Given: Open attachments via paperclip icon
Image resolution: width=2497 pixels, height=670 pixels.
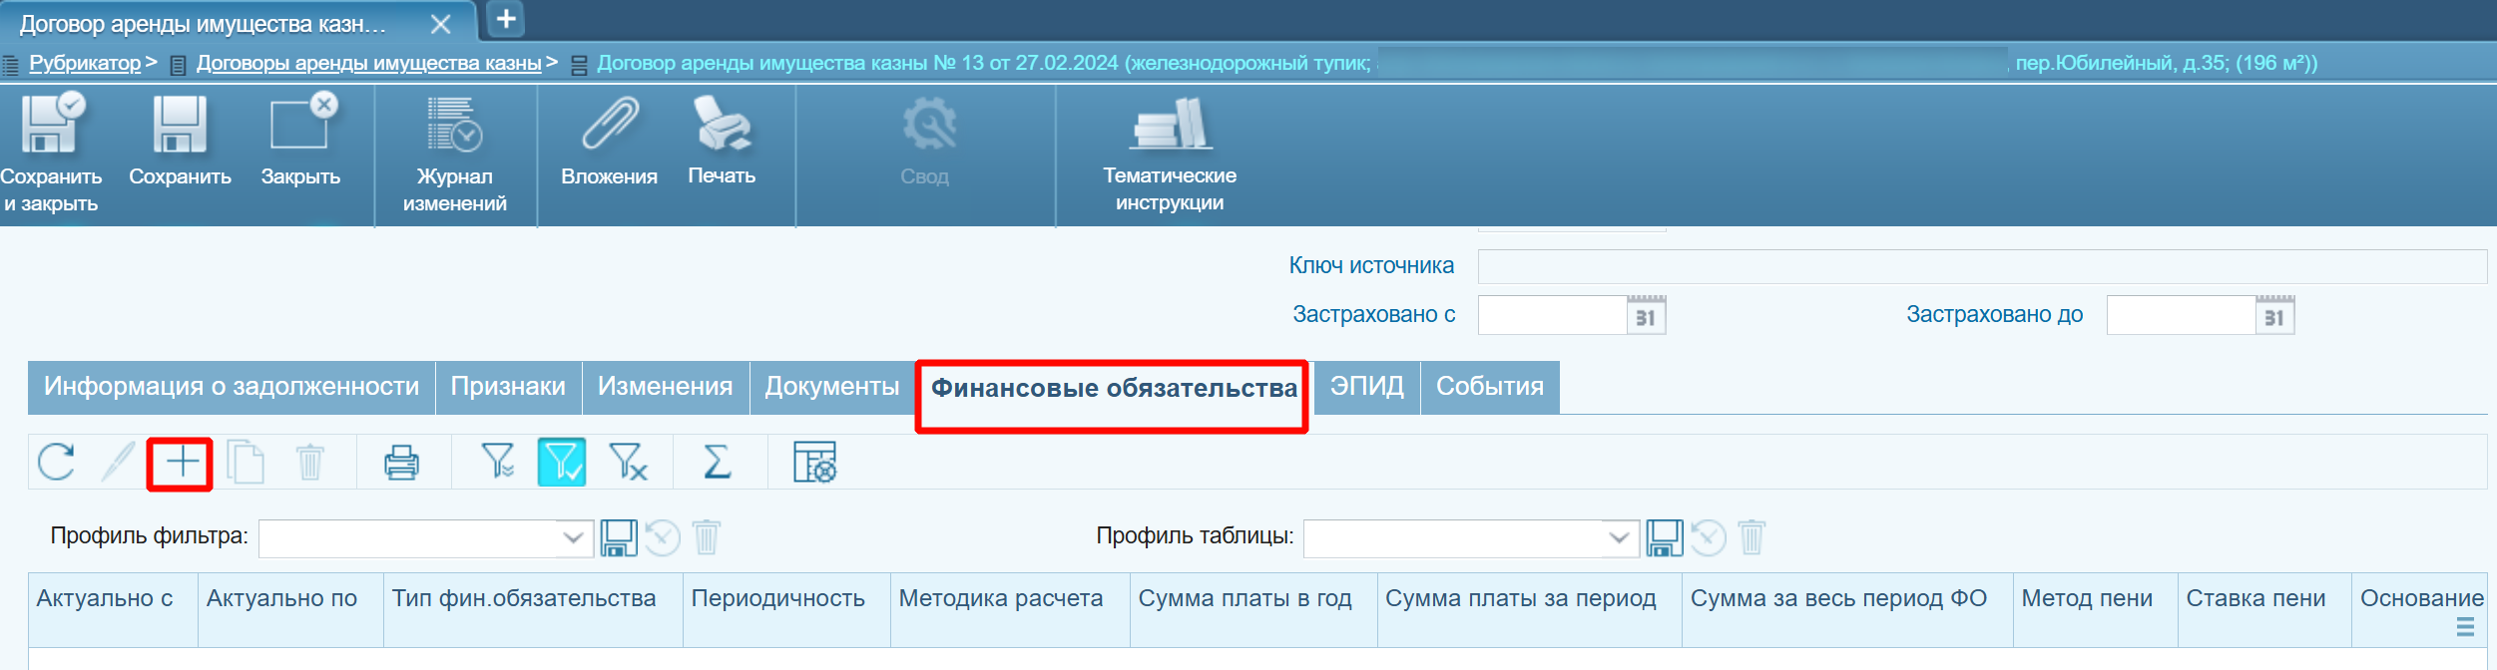Looking at the screenshot, I should point(609,127).
